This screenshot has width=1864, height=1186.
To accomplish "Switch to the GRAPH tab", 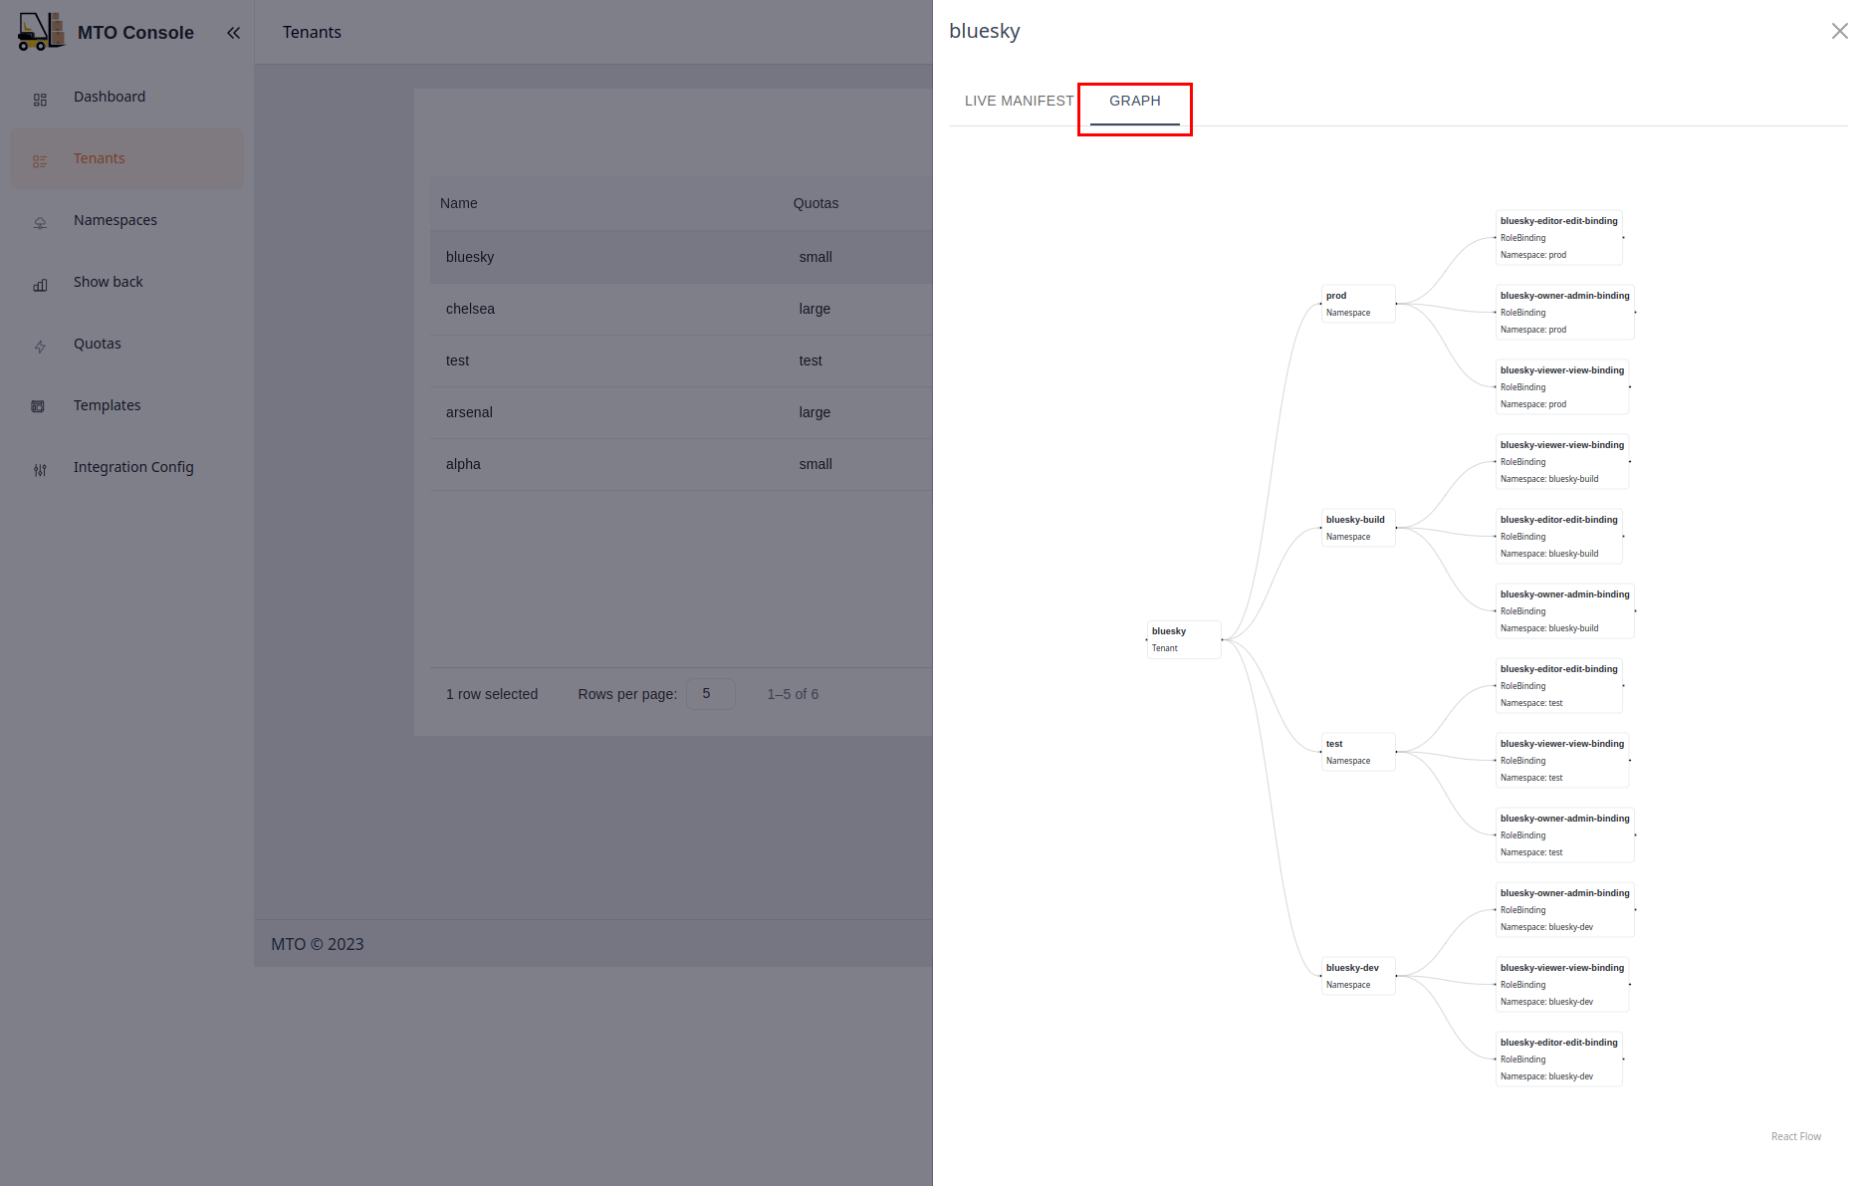I will (x=1134, y=101).
